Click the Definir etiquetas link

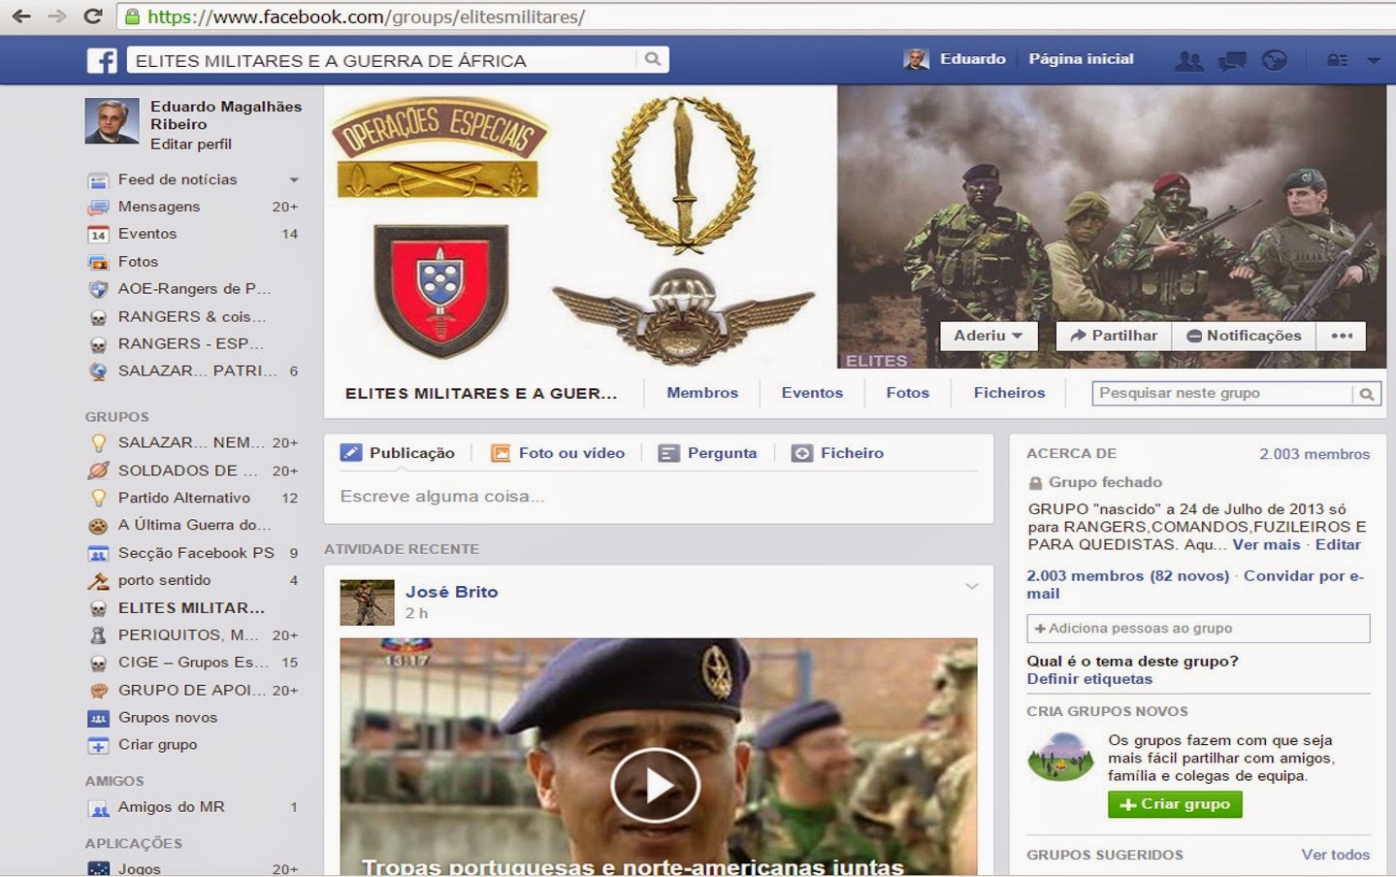pyautogui.click(x=1089, y=679)
